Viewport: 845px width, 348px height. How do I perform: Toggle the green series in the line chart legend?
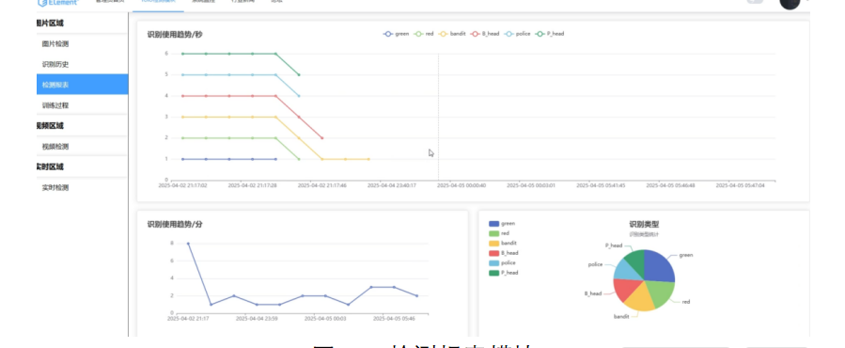click(396, 34)
